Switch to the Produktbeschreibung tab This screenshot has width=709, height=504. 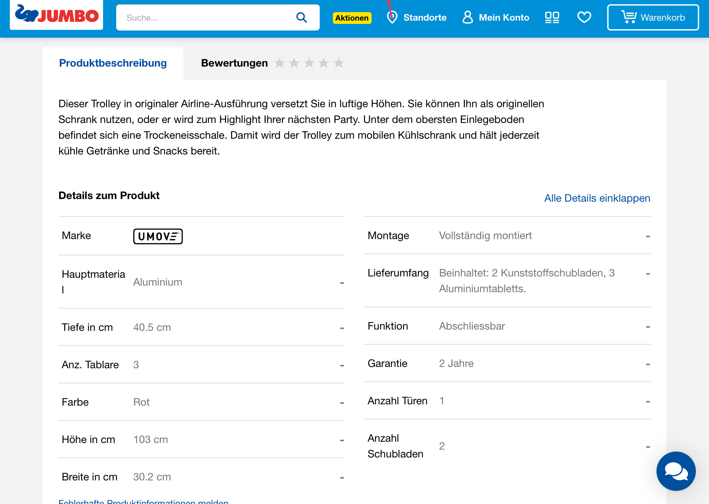coord(113,63)
